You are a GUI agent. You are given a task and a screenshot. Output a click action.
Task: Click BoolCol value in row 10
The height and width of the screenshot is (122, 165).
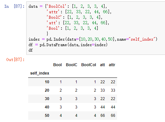pos(95,82)
